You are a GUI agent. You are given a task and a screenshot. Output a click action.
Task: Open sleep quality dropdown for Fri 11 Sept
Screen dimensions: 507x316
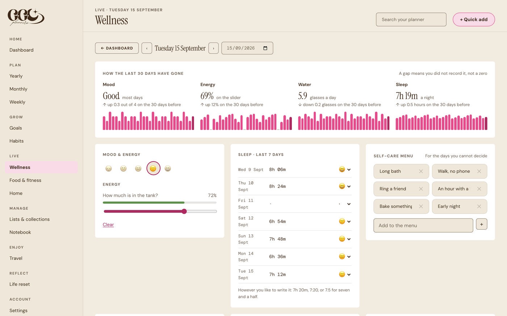pyautogui.click(x=345, y=204)
